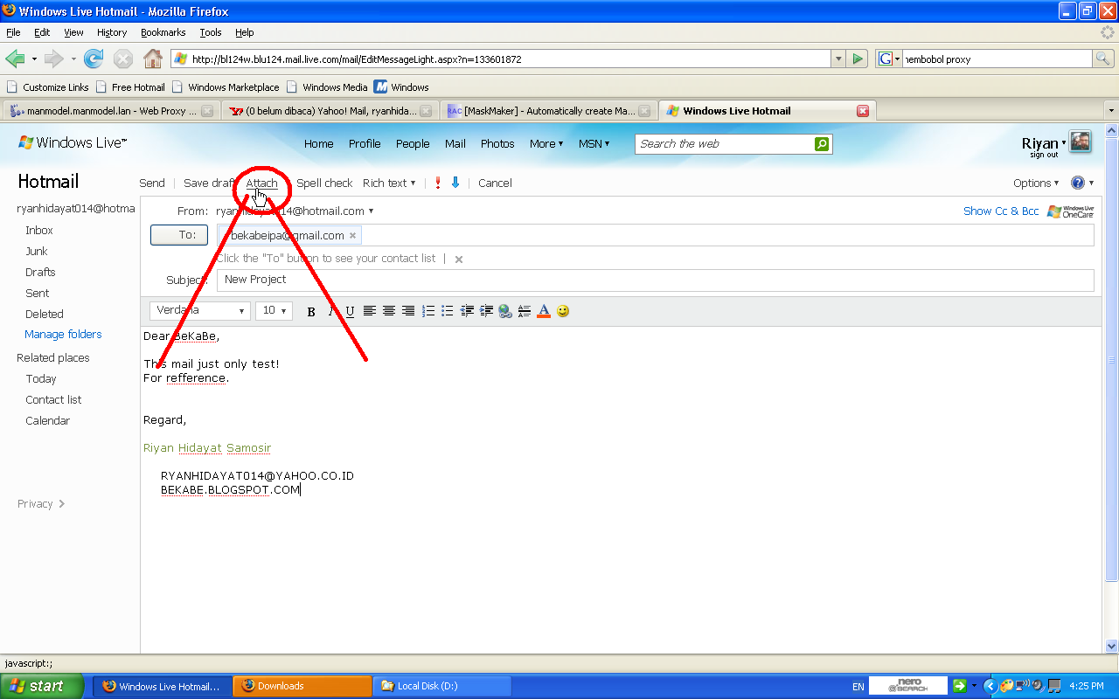This screenshot has height=699, width=1119.
Task: Toggle underline formatting in the editor
Action: point(350,311)
